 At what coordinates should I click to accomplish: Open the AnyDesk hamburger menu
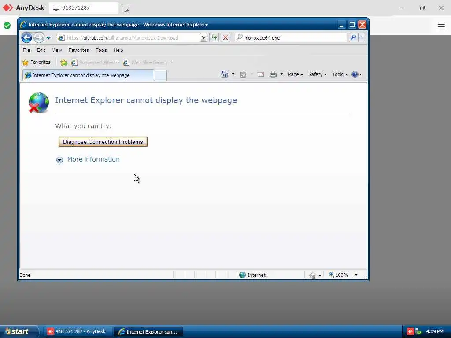441,26
